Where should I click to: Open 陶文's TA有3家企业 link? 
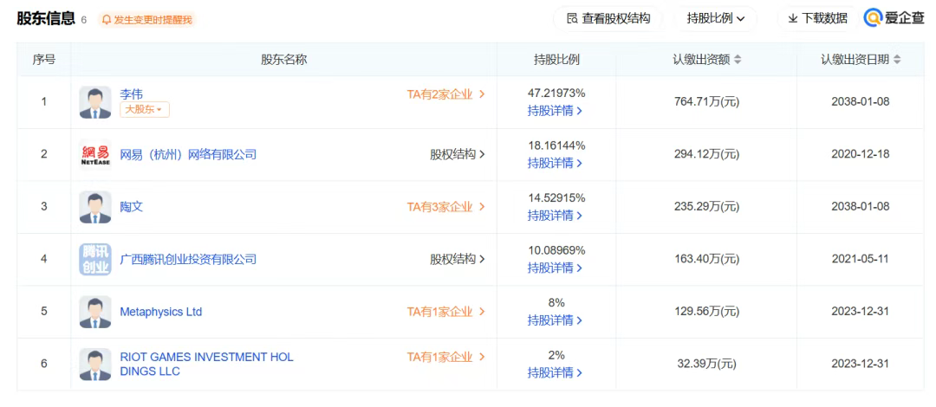coord(446,206)
